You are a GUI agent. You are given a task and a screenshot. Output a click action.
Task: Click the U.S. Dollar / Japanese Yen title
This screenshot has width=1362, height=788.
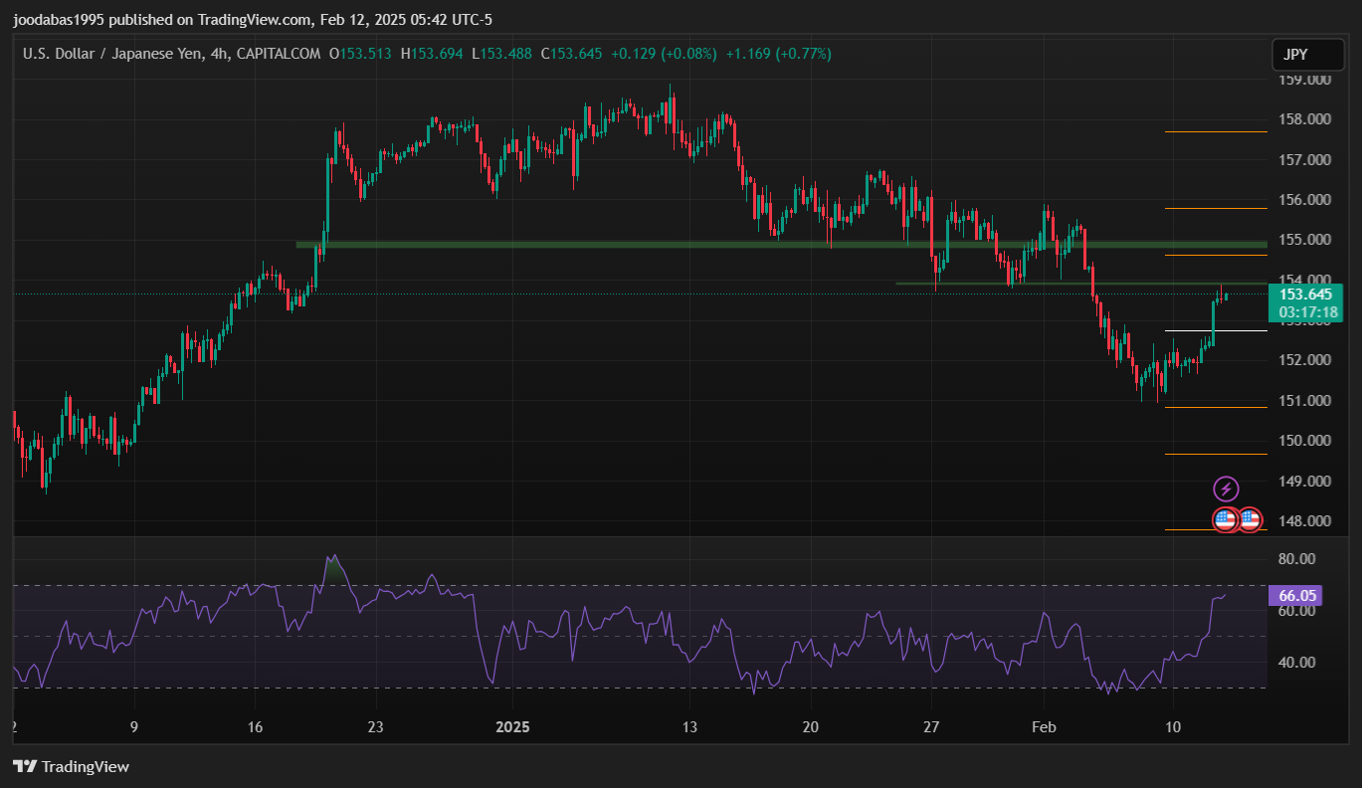pos(113,54)
